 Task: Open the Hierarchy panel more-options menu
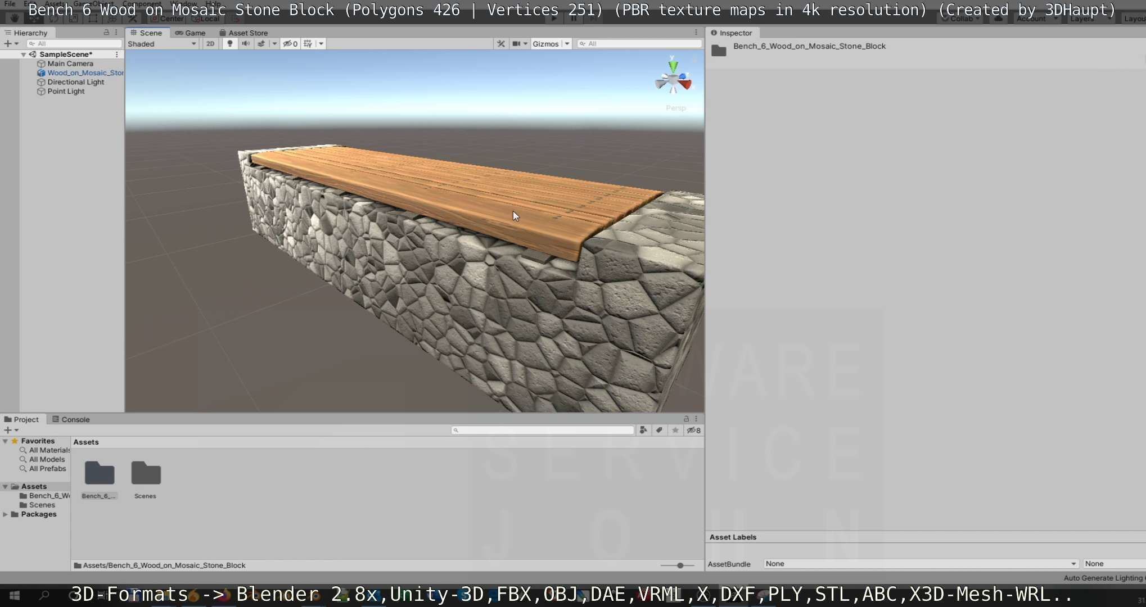[116, 33]
